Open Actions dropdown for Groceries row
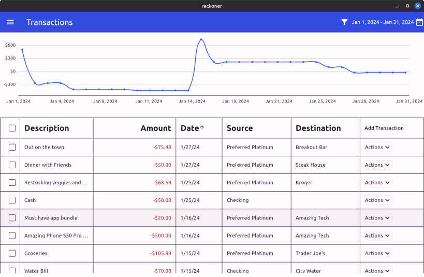 click(x=378, y=253)
